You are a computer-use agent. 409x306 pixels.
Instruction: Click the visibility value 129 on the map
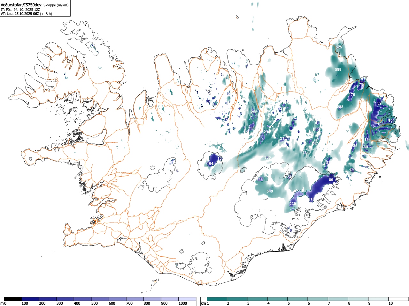(352, 170)
